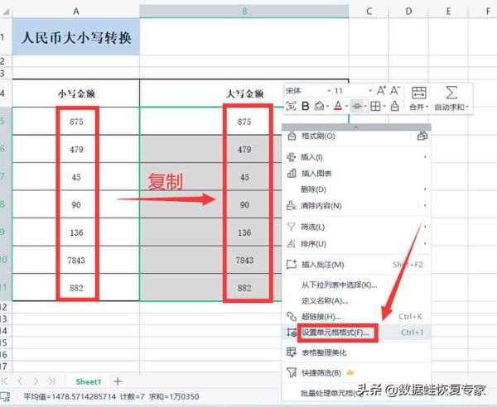Open the font size dropdown showing 11
Screen dimensions: 497x407
tap(353, 91)
